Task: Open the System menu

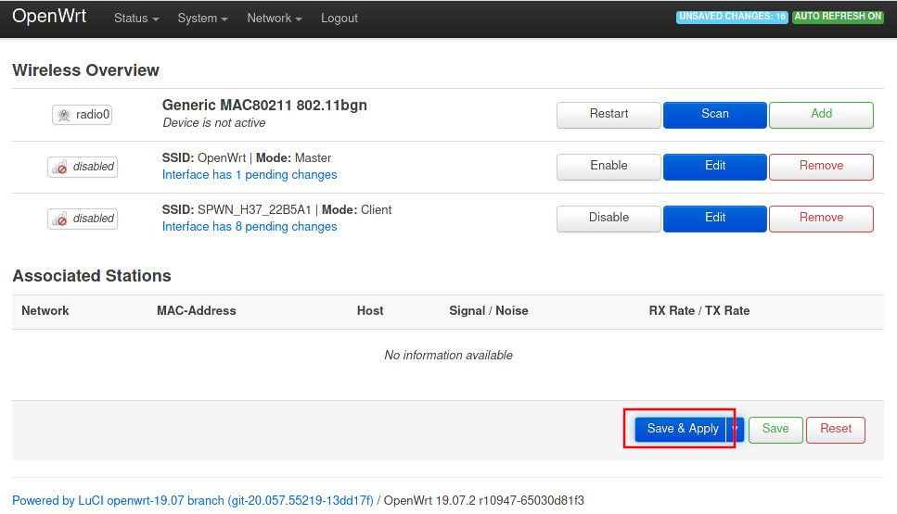Action: (x=202, y=19)
